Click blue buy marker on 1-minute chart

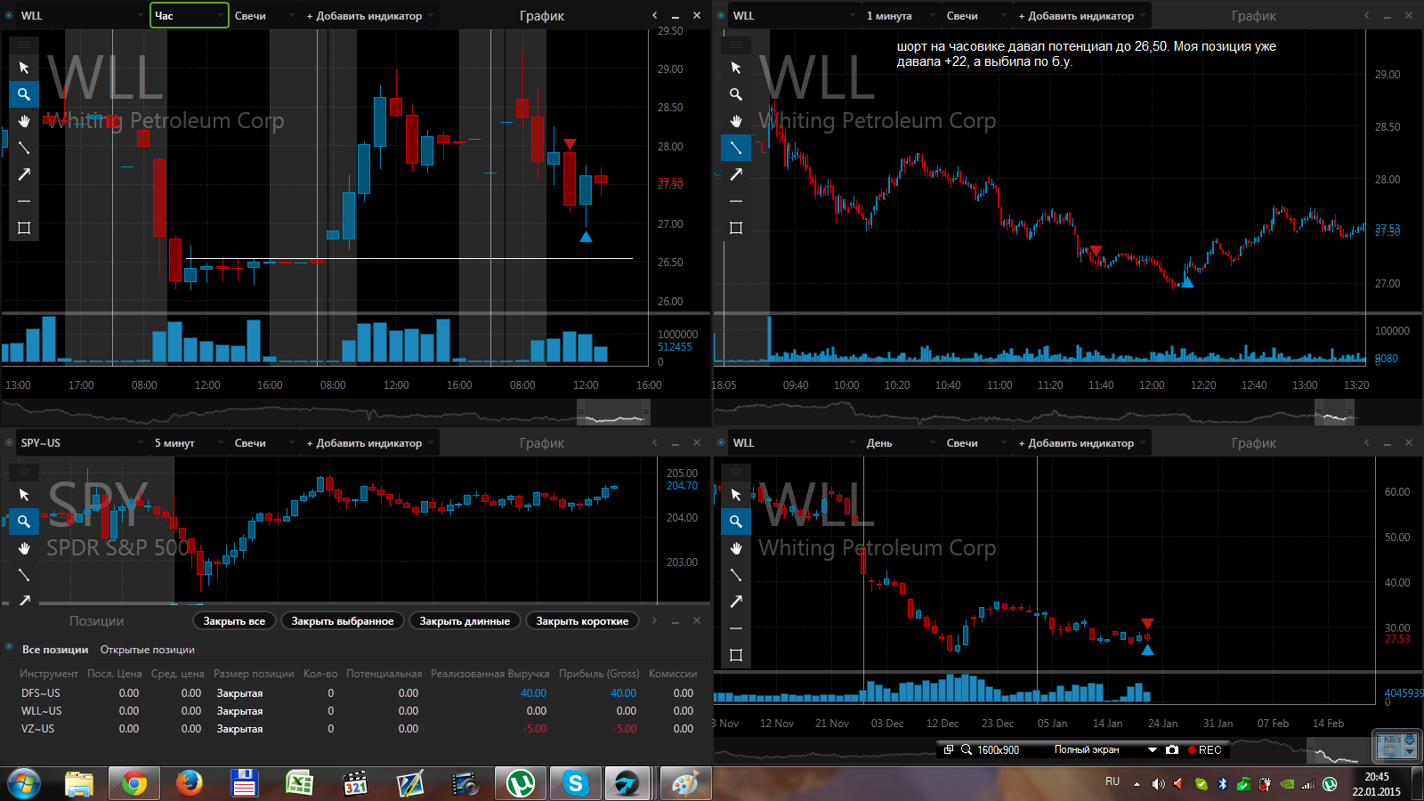pyautogui.click(x=1186, y=282)
